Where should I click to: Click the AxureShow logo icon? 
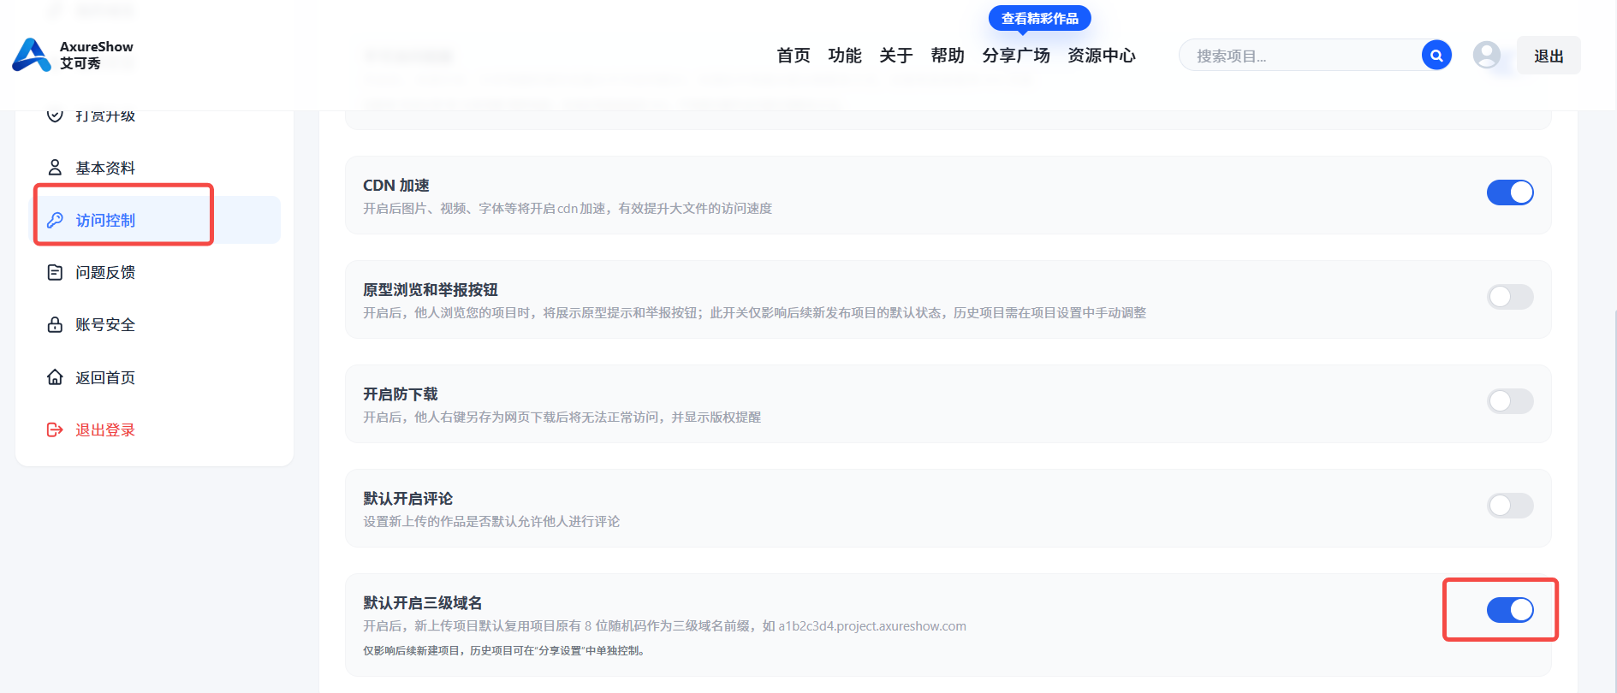pyautogui.click(x=32, y=55)
